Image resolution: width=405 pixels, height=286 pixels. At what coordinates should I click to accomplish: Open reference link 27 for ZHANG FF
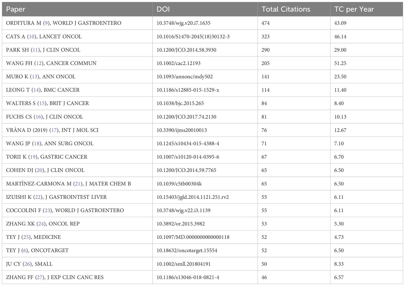(40, 277)
